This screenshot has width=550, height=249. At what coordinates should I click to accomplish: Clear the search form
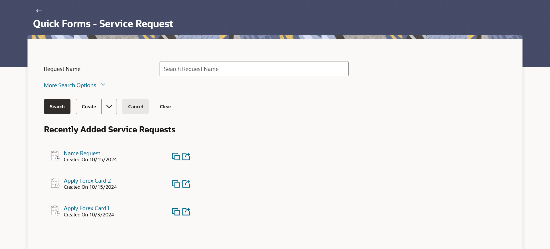point(165,107)
